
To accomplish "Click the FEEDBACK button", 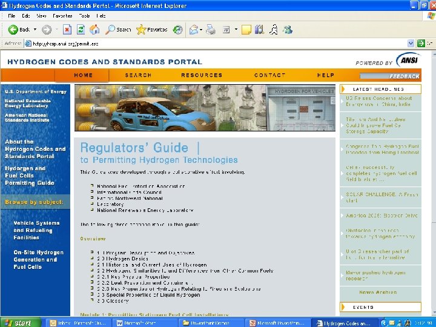I will pos(389,76).
